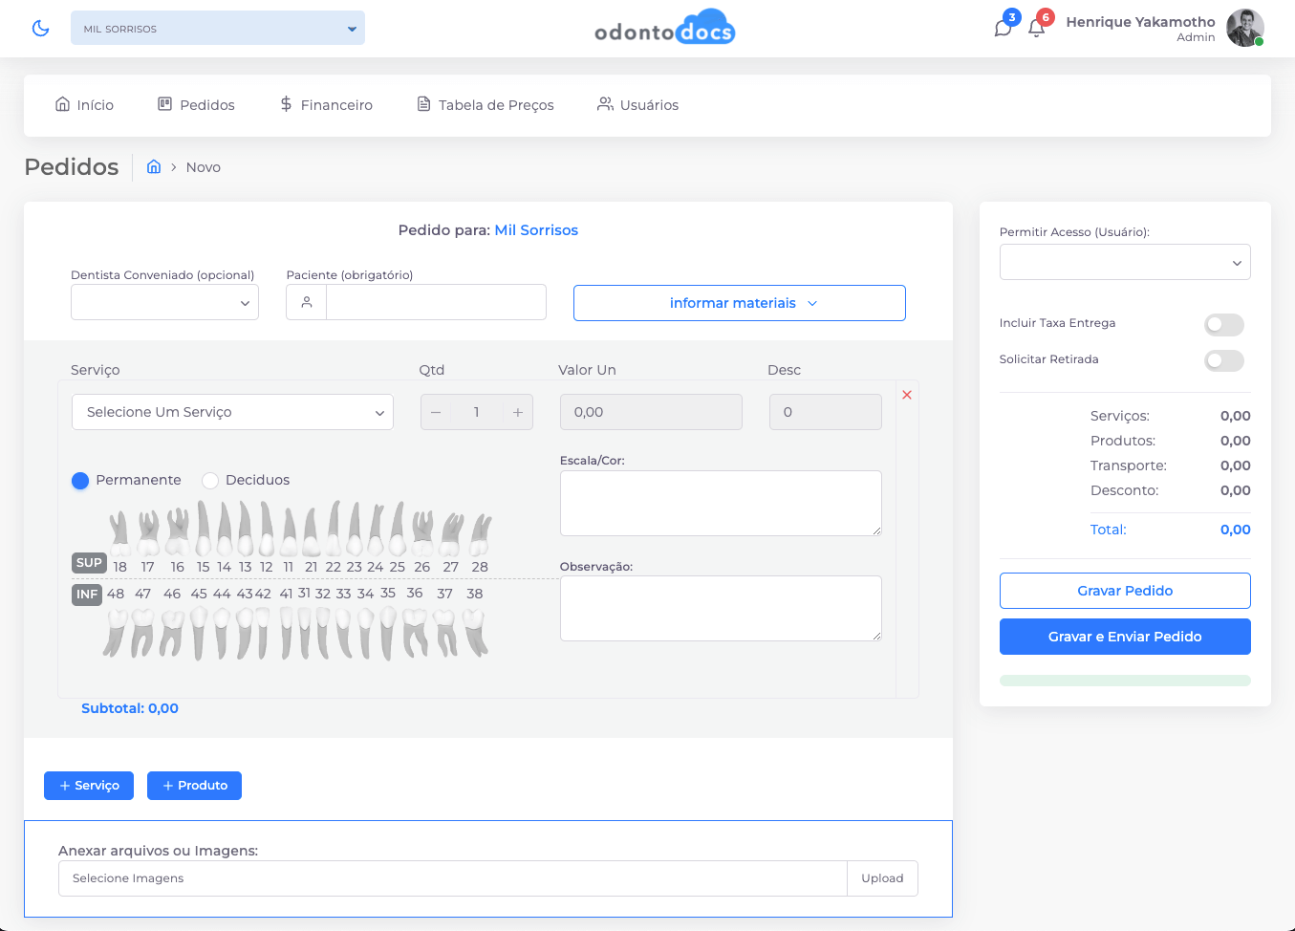Open Tabela de Preços menu
This screenshot has height=931, width=1295.
pyautogui.click(x=486, y=105)
